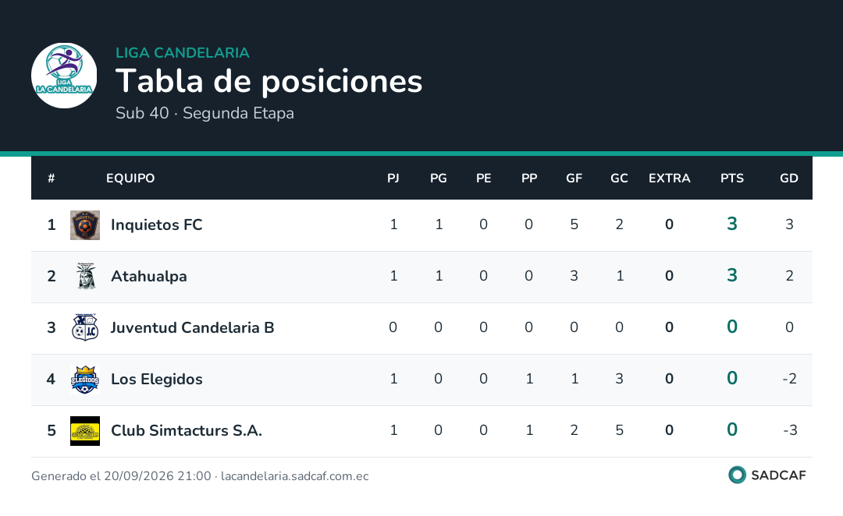This screenshot has width=843, height=516.
Task: Open the Juventud Candelaria B crest
Action: pyautogui.click(x=85, y=327)
